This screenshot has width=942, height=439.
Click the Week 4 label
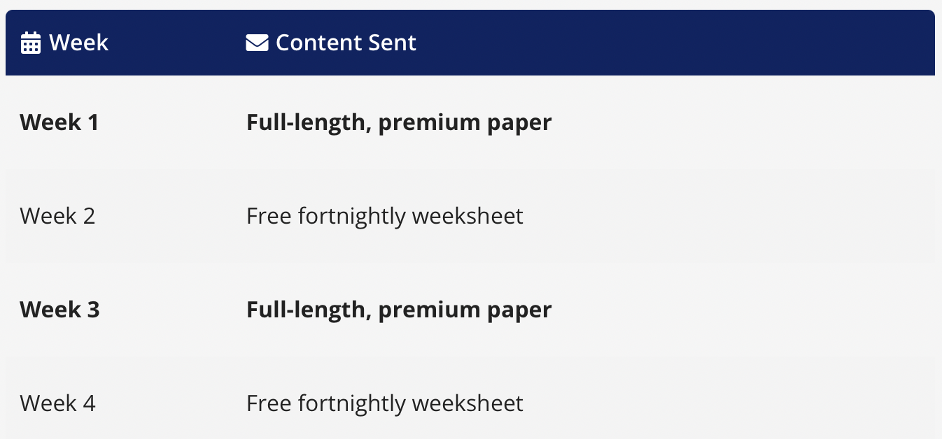pos(57,403)
